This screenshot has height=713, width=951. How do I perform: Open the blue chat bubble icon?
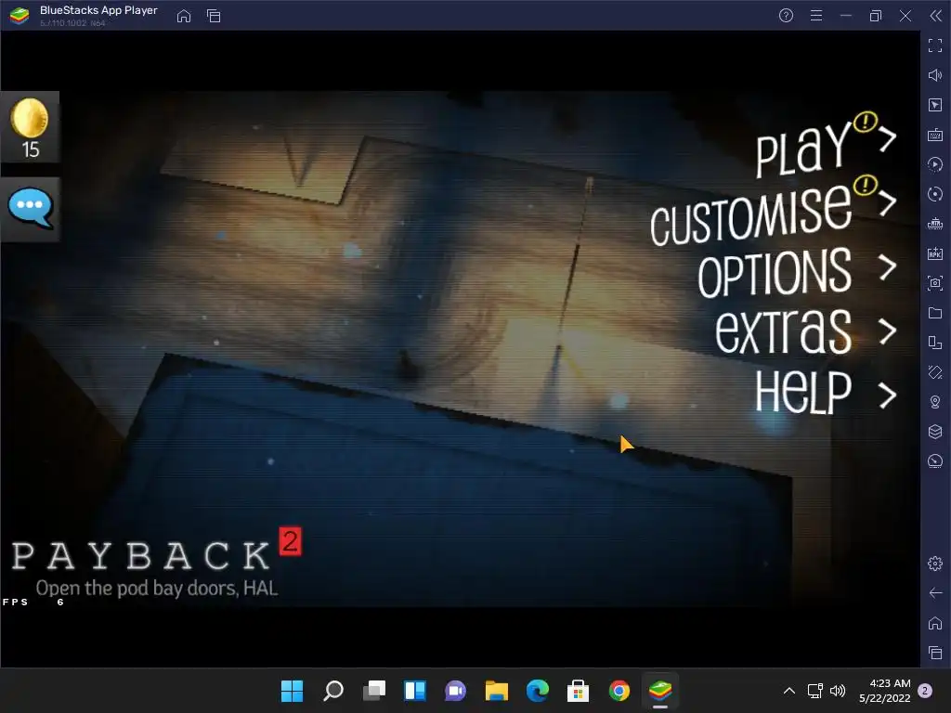[31, 208]
